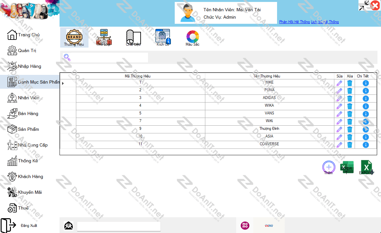Open Nhập Hàng import goods menu

[x=24, y=66]
